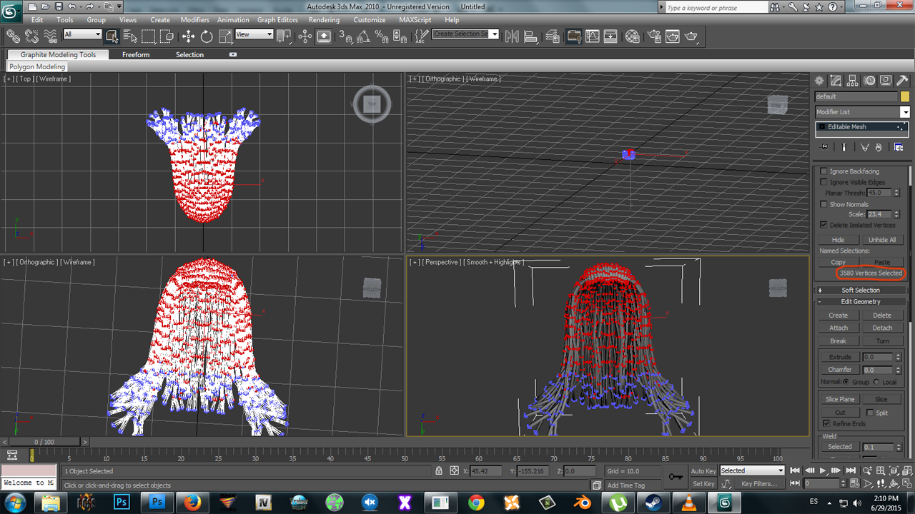Click the Select and Link tool icon
The height and width of the screenshot is (514, 915).
pyautogui.click(x=13, y=36)
